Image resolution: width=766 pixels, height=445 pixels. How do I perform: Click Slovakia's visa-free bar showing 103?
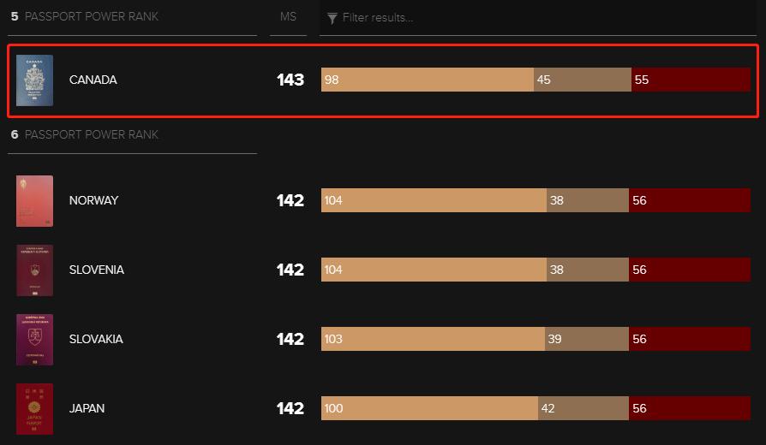coord(433,339)
